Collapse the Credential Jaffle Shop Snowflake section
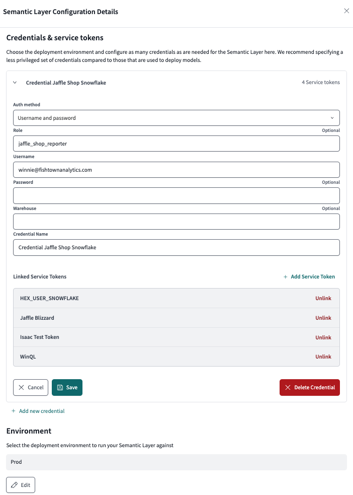 [15, 82]
